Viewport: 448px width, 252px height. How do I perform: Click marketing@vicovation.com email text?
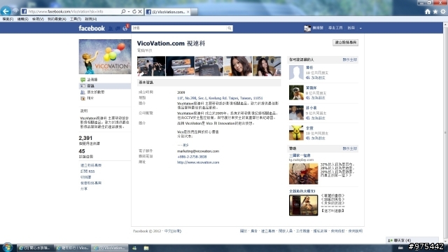coord(198,151)
